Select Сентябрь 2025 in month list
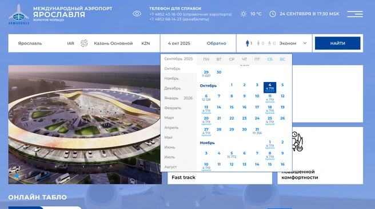The width and height of the screenshot is (375, 209). tap(178, 59)
